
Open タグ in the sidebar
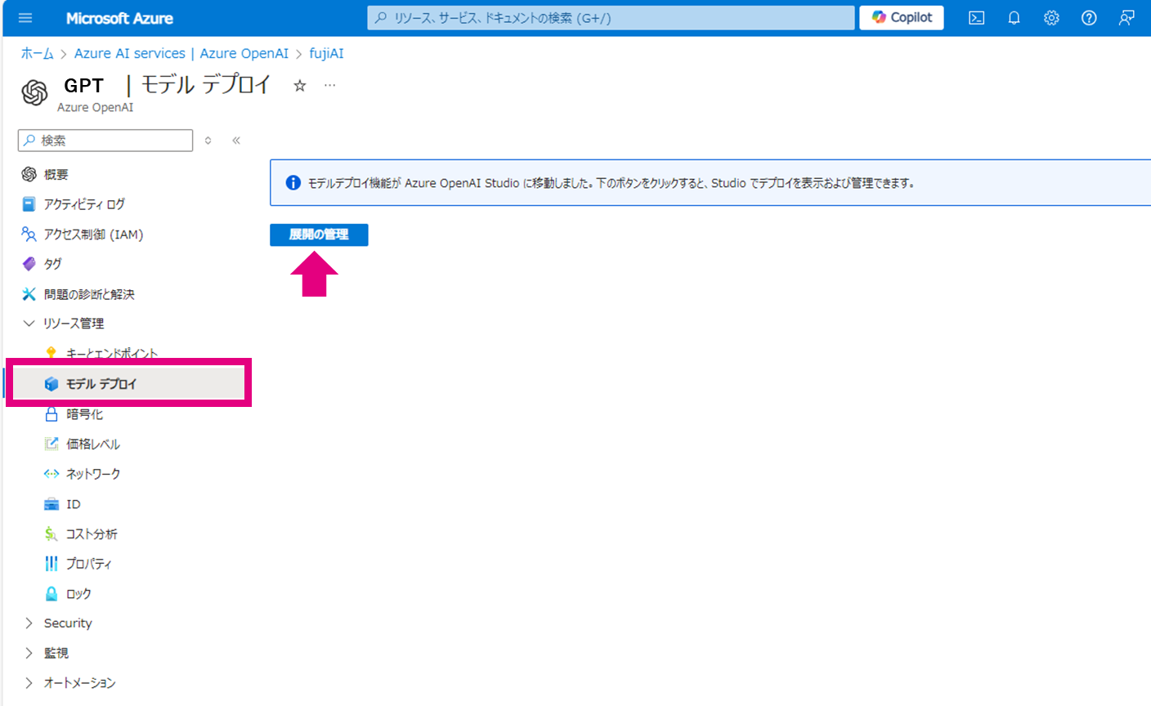click(52, 264)
